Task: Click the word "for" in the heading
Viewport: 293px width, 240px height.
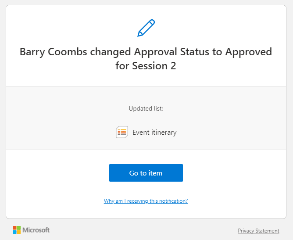Action: pos(123,66)
